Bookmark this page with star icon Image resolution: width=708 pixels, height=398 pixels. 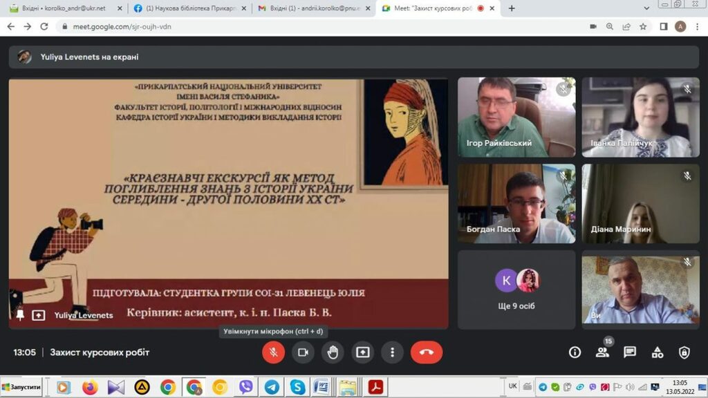(x=643, y=26)
